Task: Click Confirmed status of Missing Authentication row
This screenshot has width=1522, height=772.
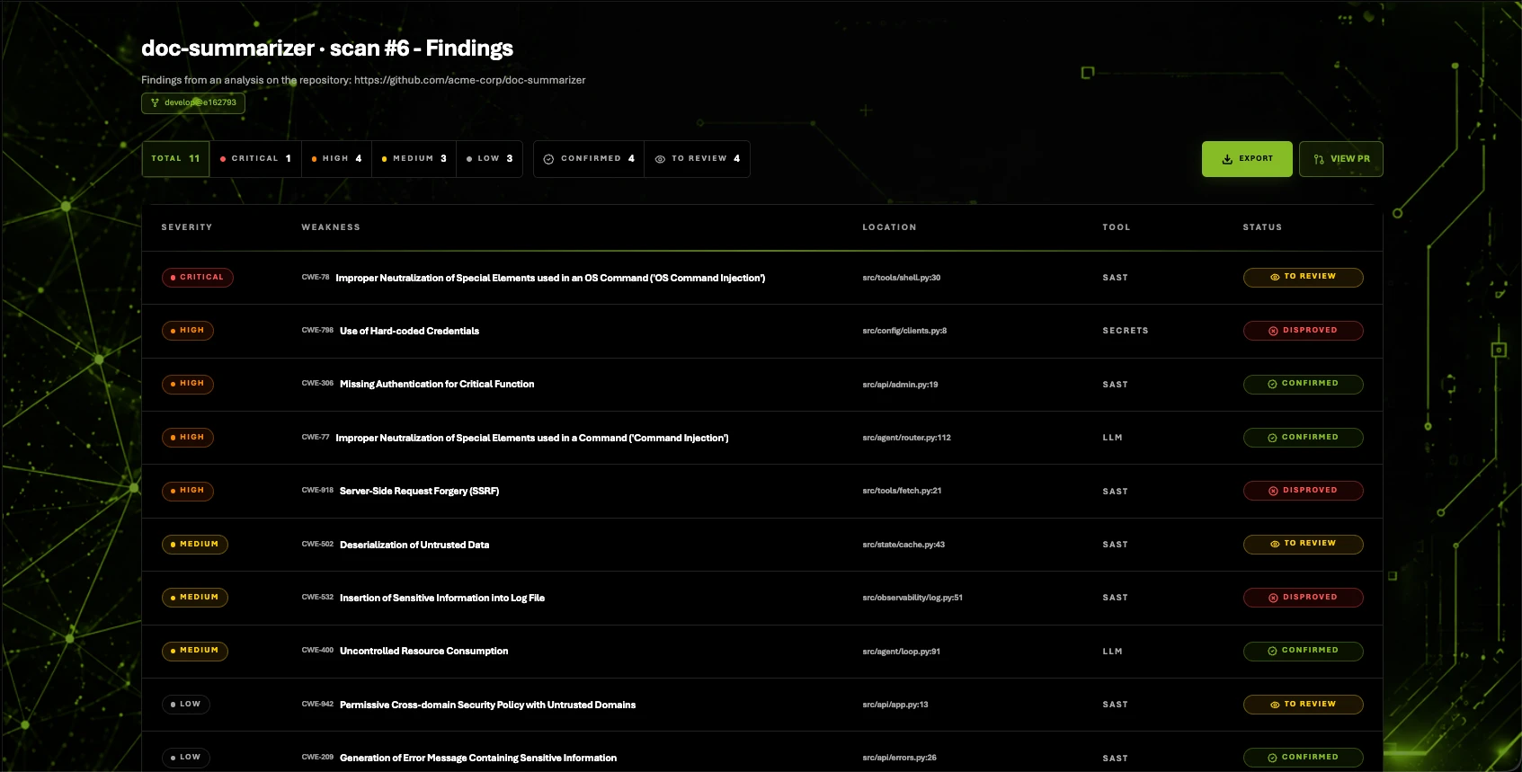Action: (1303, 384)
